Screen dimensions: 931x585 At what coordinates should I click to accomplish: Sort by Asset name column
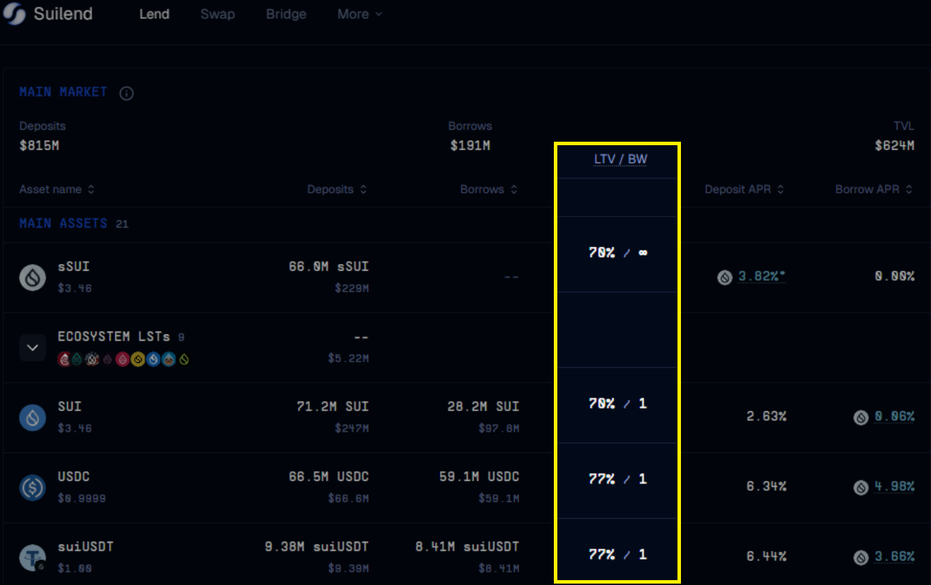(x=57, y=190)
